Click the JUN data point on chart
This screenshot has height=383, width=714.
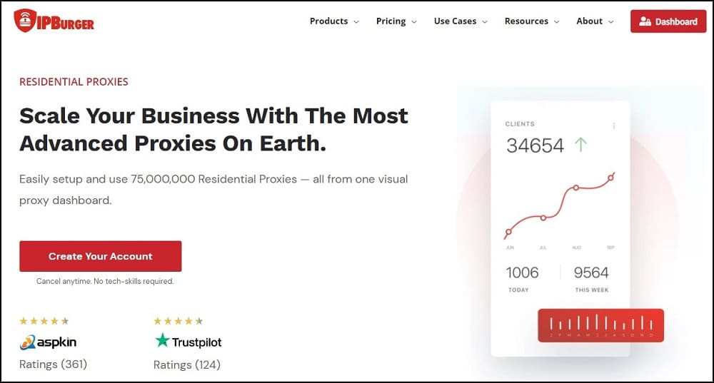click(x=508, y=232)
